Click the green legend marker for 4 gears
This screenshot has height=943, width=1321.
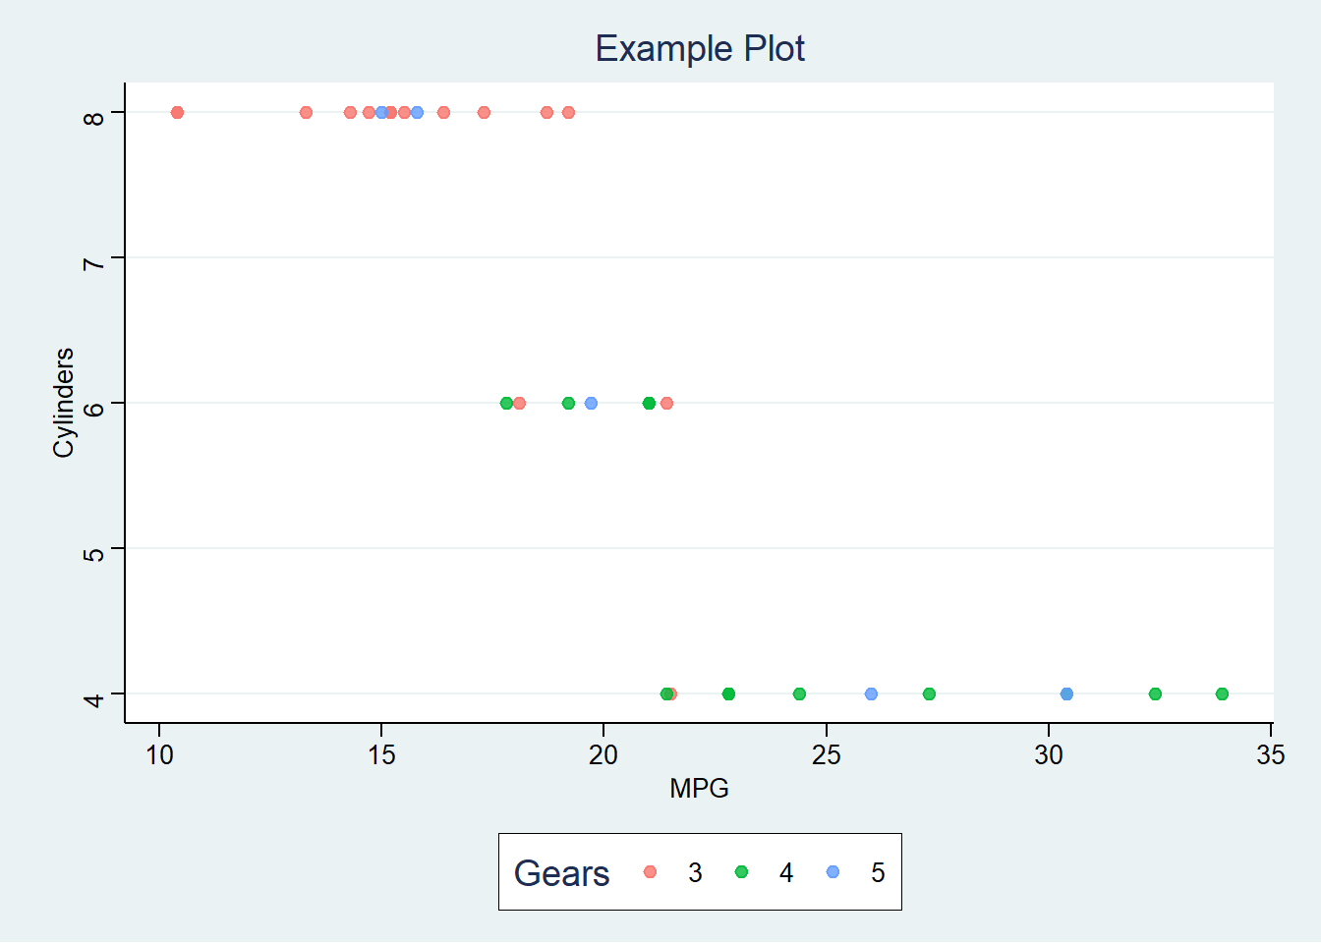pyautogui.click(x=741, y=872)
